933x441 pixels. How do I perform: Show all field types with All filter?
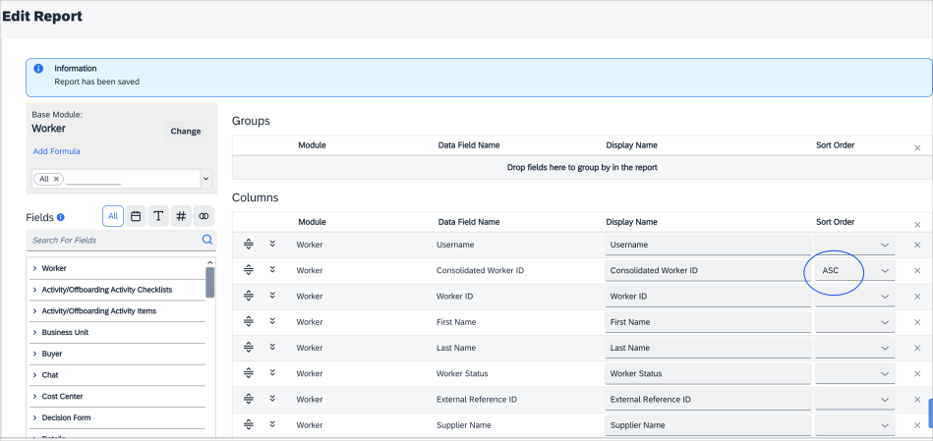tap(113, 216)
